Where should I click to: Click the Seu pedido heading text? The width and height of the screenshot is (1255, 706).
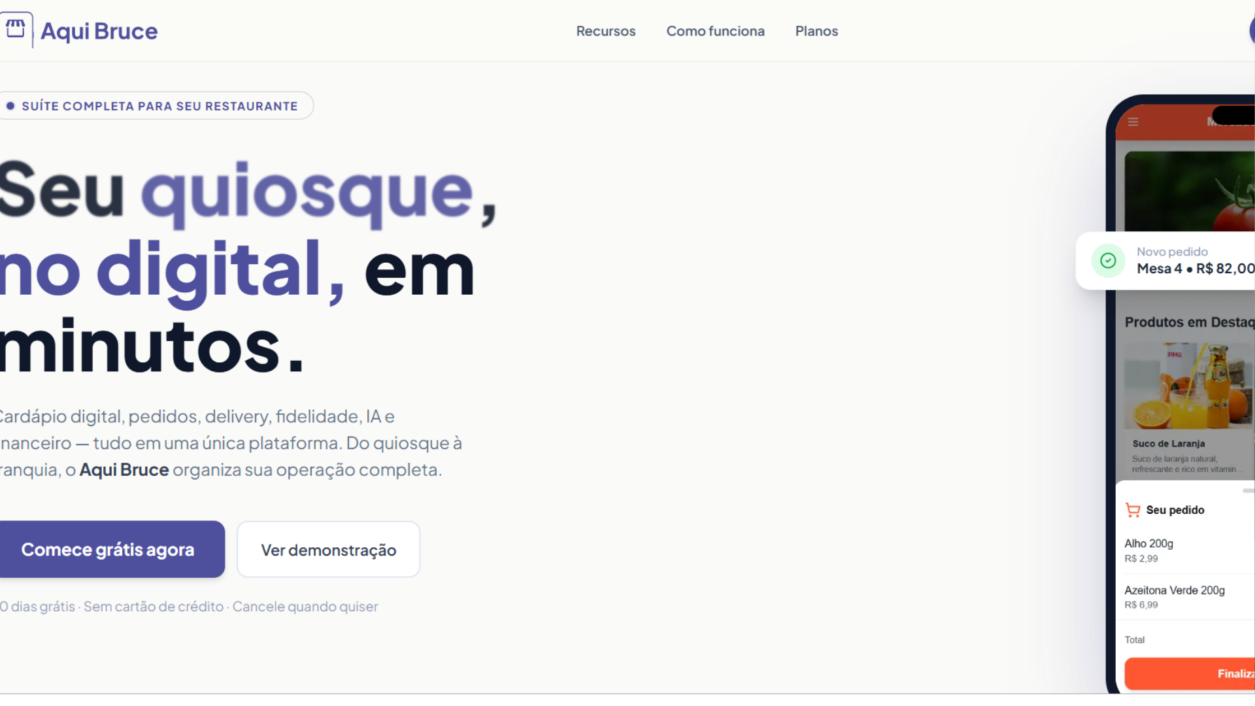(1175, 510)
